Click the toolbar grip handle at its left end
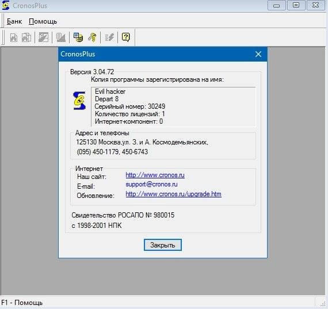The width and height of the screenshot is (328, 309). [3, 37]
